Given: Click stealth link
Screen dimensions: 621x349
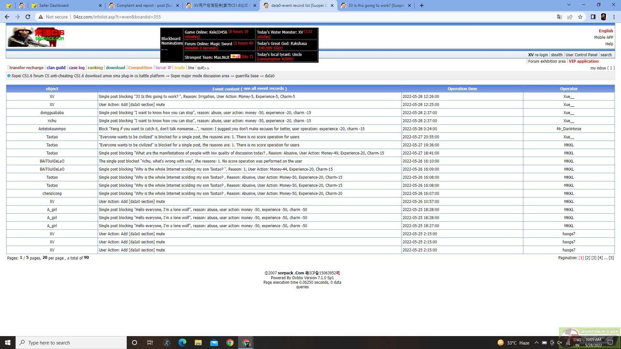Looking at the screenshot, I should 557,55.
